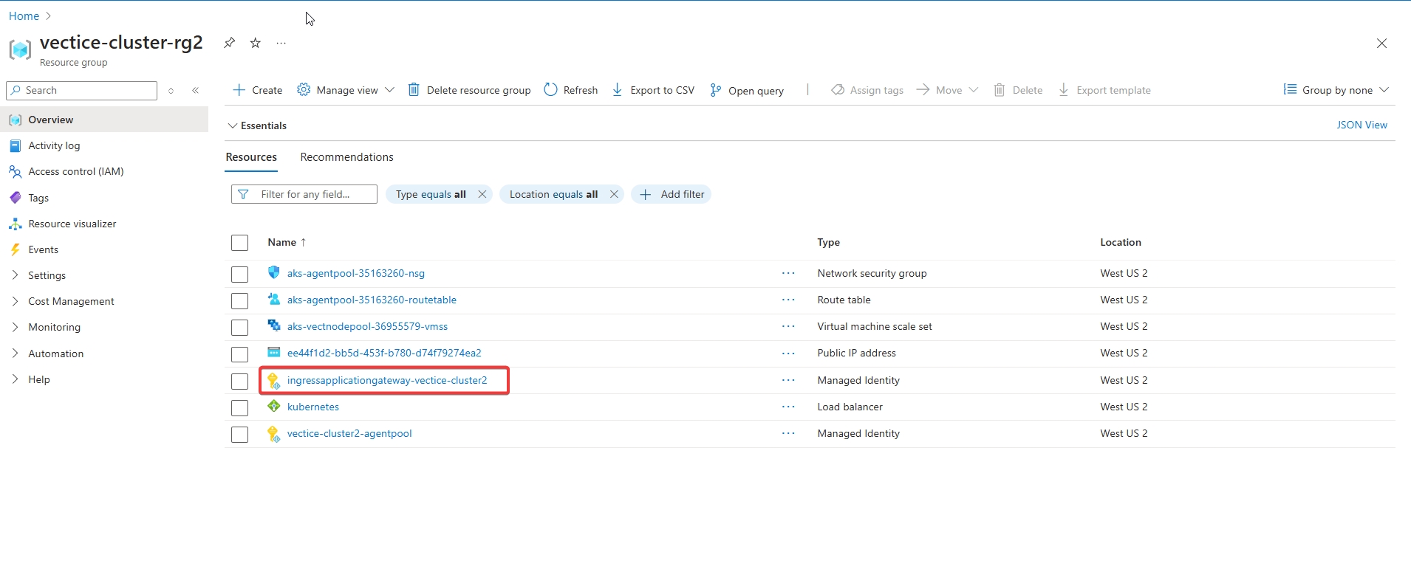Image resolution: width=1411 pixels, height=569 pixels.
Task: Switch to the Recommendations tab
Action: pos(346,157)
